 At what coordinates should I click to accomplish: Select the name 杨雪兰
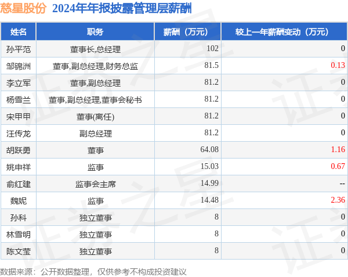(x=18, y=100)
